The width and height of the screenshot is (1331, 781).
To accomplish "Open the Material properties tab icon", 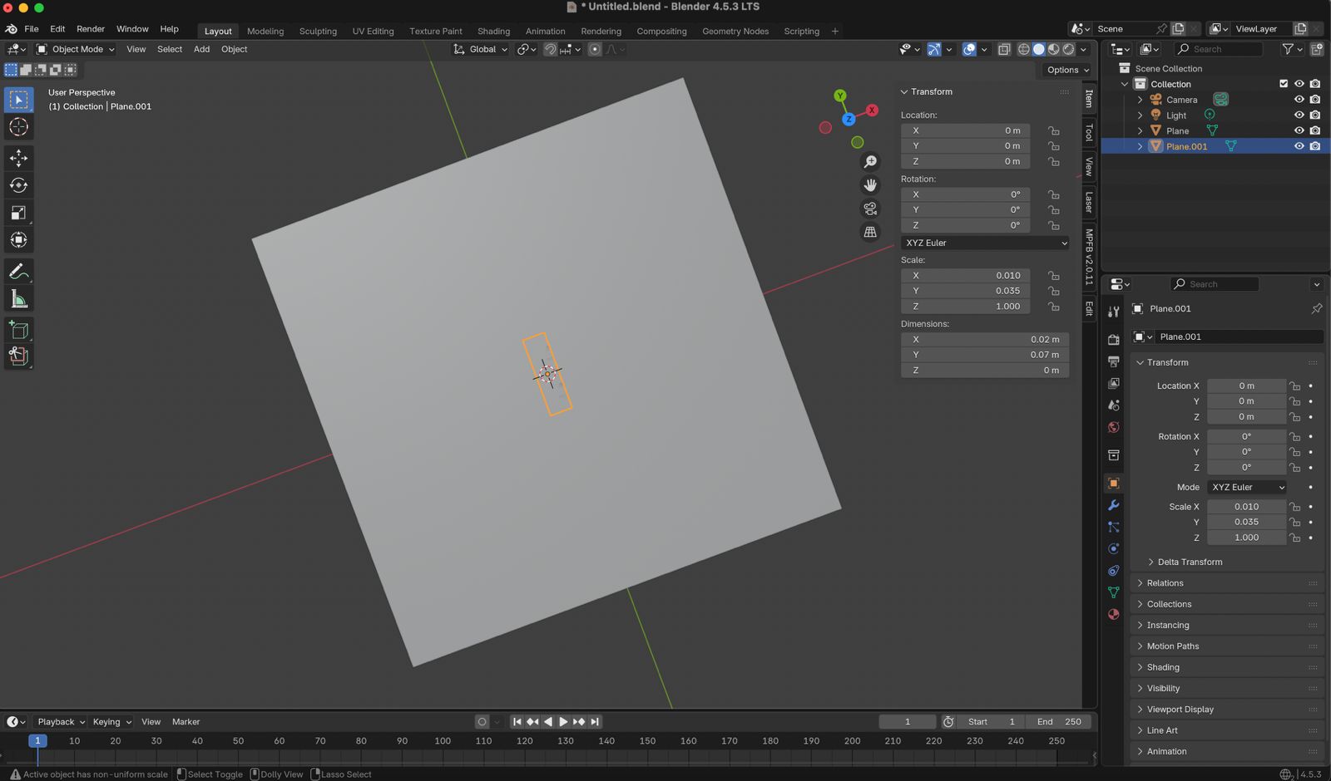I will (x=1113, y=614).
